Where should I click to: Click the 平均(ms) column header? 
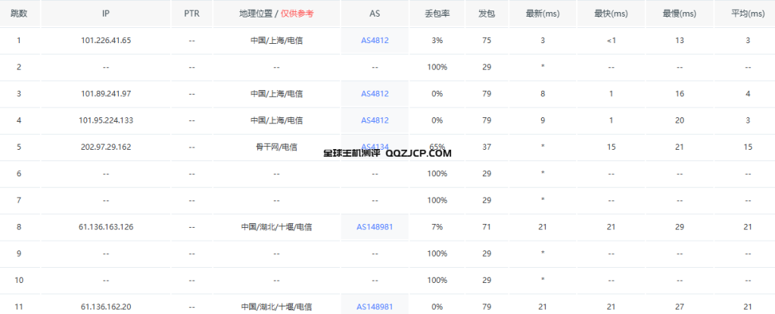click(748, 14)
